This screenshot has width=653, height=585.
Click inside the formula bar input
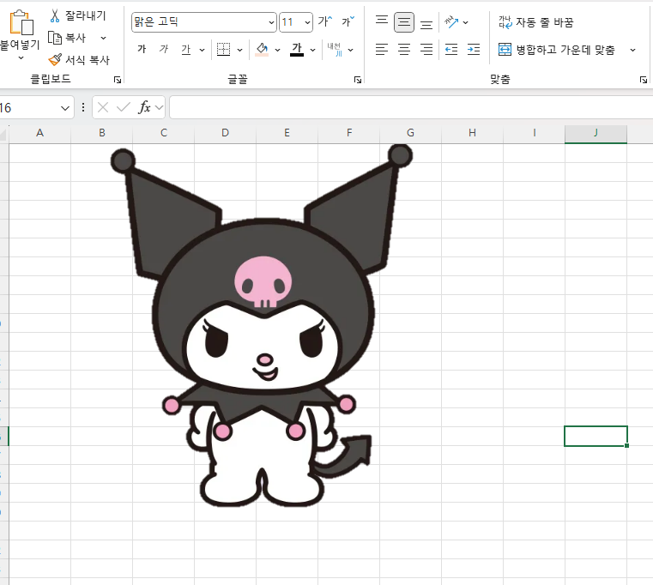click(x=411, y=107)
